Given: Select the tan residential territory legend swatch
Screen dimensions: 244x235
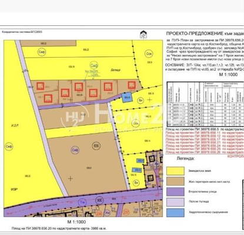Looking at the screenshot, I should click(175, 182).
